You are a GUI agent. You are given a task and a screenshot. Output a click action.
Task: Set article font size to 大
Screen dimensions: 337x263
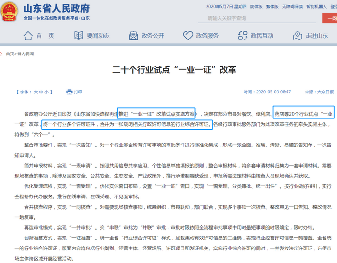click(35, 92)
